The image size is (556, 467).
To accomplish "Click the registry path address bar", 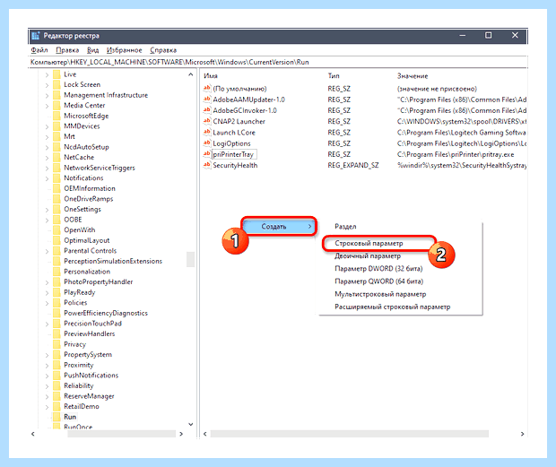I will (x=278, y=62).
